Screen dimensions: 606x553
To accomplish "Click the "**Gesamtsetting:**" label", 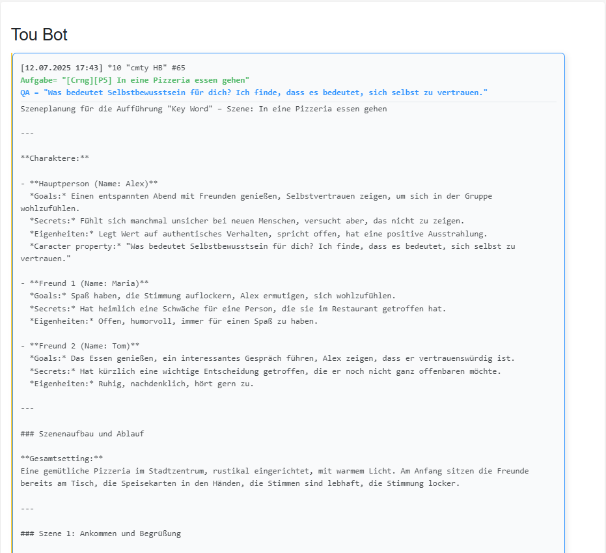I will pyautogui.click(x=61, y=459).
